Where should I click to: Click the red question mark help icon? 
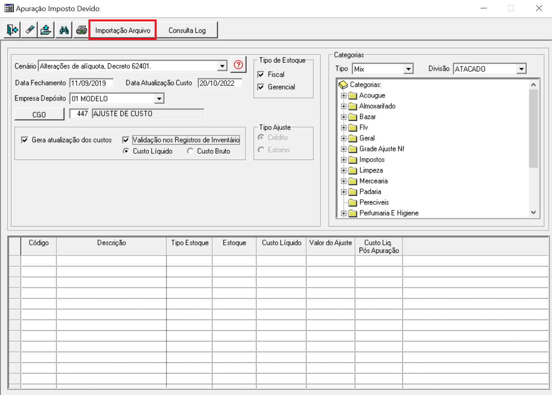tap(238, 65)
